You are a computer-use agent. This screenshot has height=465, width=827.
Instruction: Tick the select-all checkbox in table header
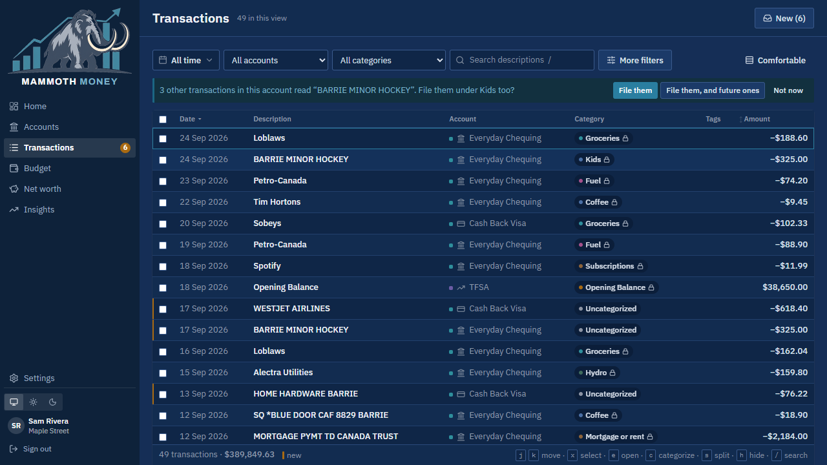point(163,119)
